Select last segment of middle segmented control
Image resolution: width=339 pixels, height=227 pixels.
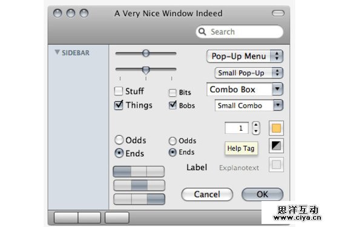(x=156, y=185)
